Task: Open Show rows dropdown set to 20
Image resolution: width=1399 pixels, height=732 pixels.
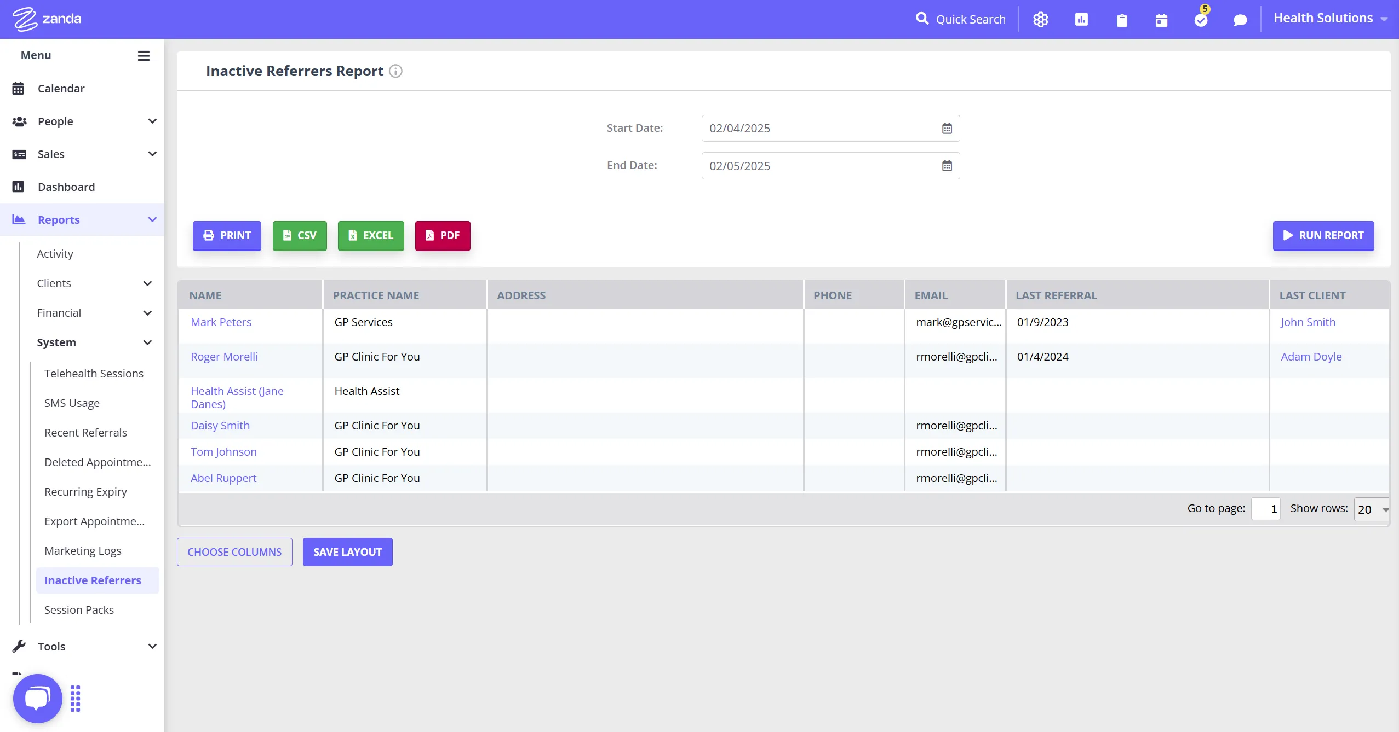Action: 1371,509
